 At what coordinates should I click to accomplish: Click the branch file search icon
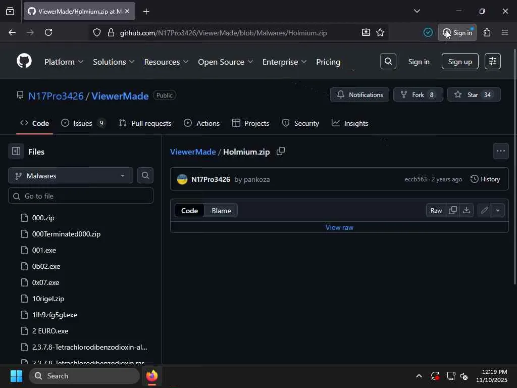pyautogui.click(x=145, y=175)
